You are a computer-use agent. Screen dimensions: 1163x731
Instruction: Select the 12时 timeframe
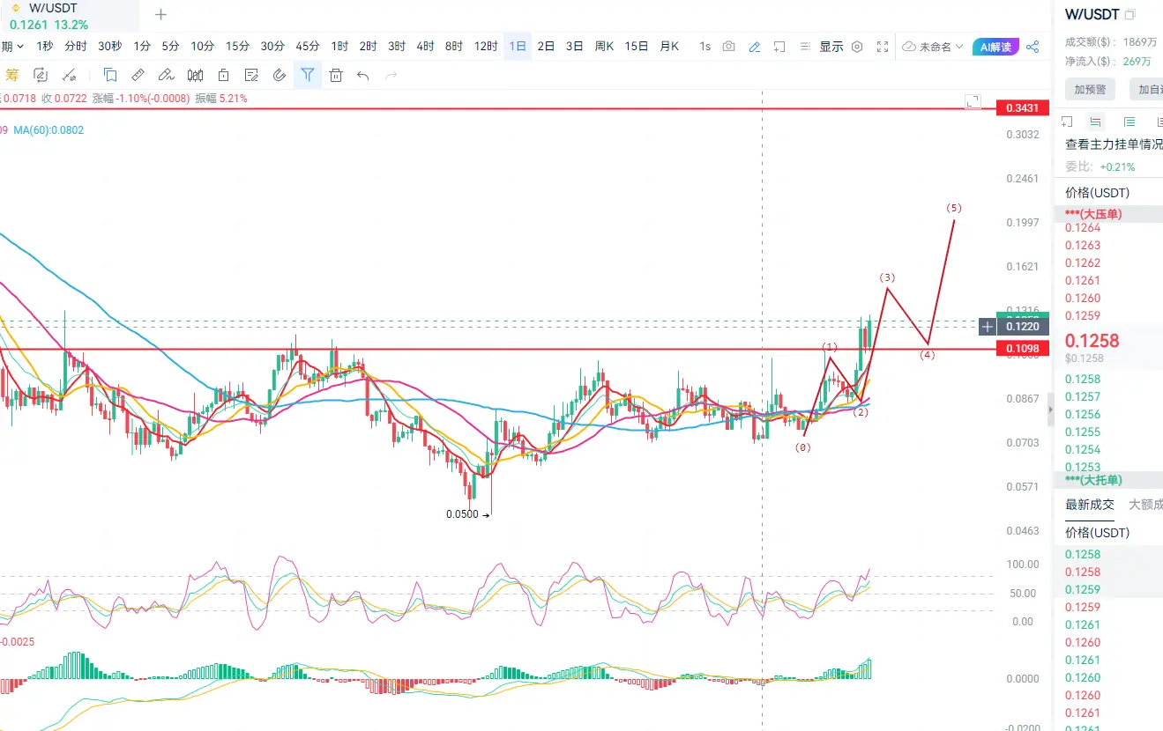click(486, 47)
